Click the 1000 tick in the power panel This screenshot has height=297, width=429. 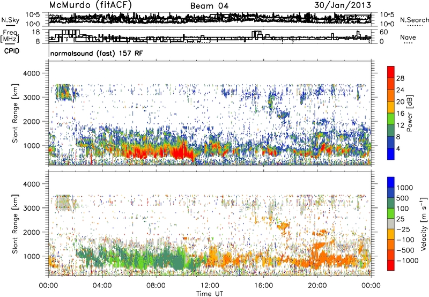click(33, 145)
